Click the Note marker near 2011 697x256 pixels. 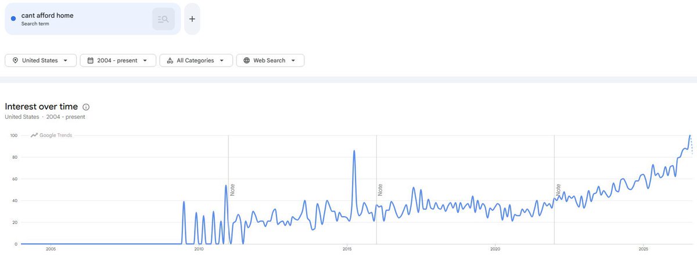coord(232,189)
